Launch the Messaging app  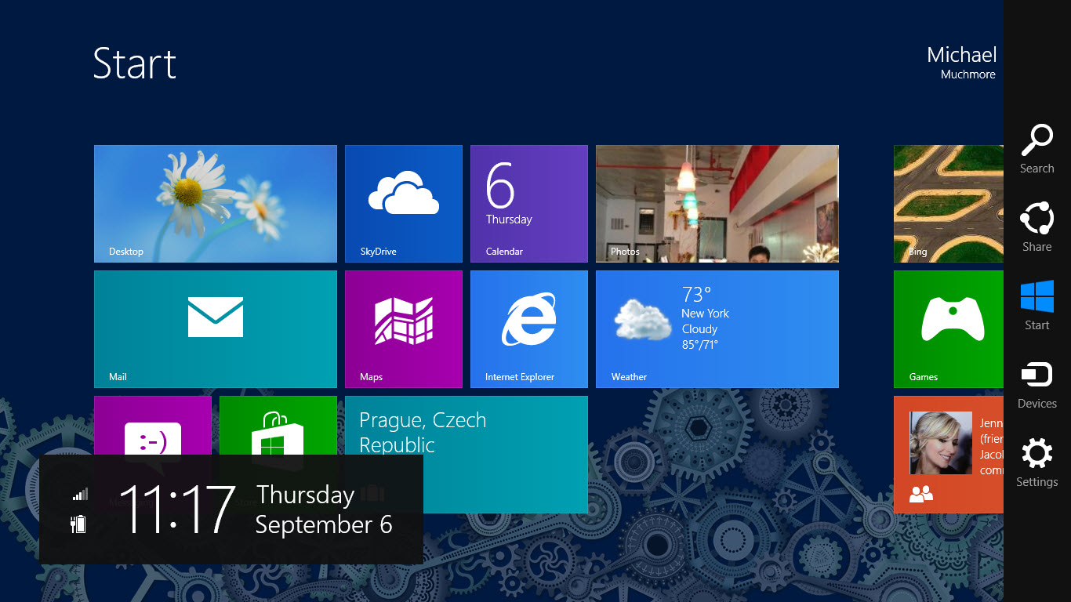pos(153,427)
